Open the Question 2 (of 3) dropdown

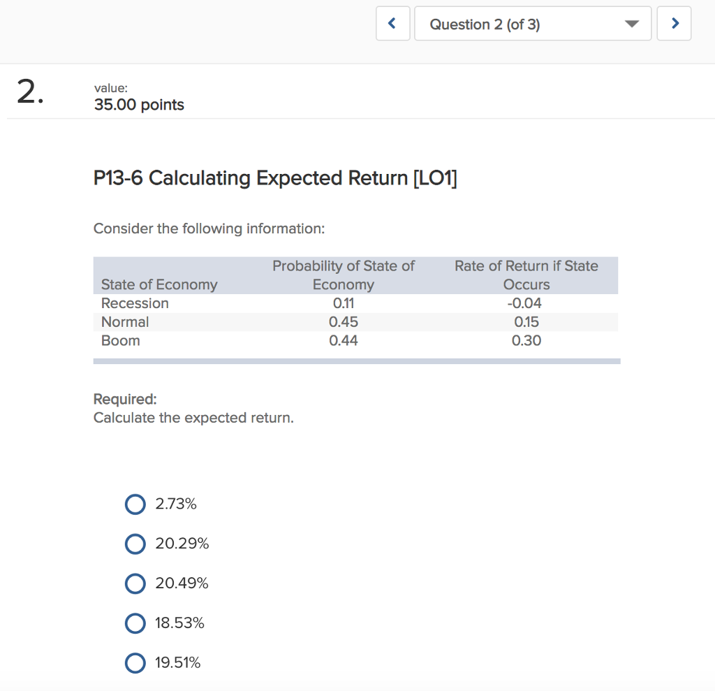pyautogui.click(x=532, y=24)
